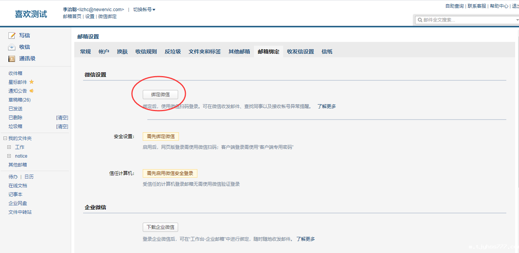Click 了解更多 link under 微信设置
This screenshot has width=519, height=253.
coord(327,107)
